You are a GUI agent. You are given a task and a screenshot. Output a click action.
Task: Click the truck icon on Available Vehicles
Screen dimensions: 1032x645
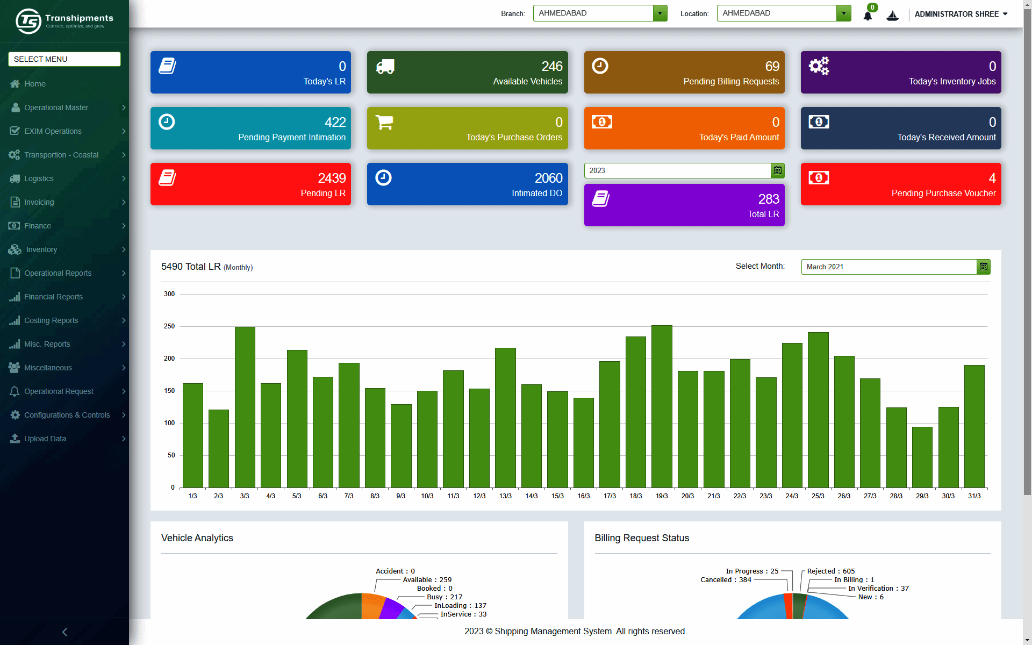click(x=385, y=67)
